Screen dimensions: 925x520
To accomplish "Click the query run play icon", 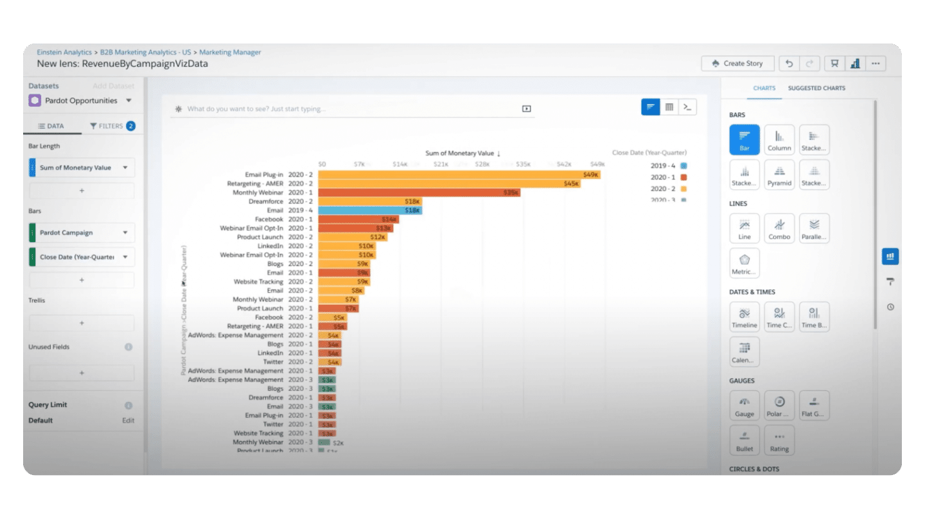I will (527, 109).
